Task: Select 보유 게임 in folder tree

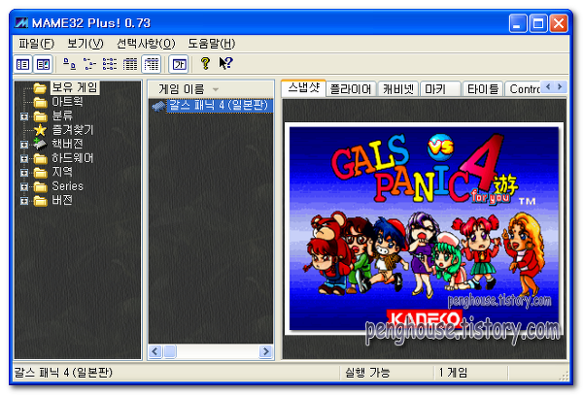Action: (x=75, y=87)
